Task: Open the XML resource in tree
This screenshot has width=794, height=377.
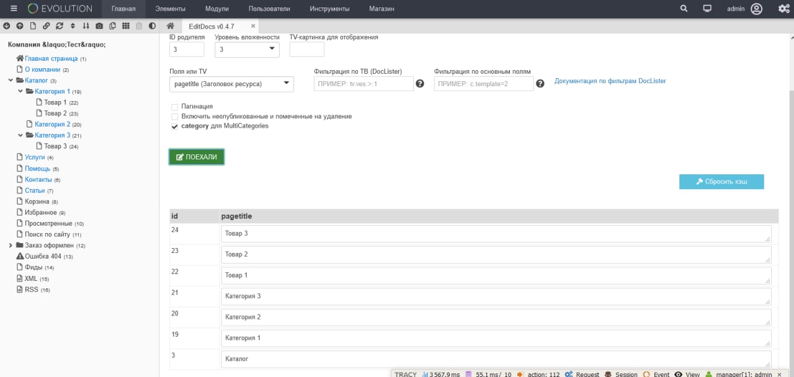Action: 31,278
